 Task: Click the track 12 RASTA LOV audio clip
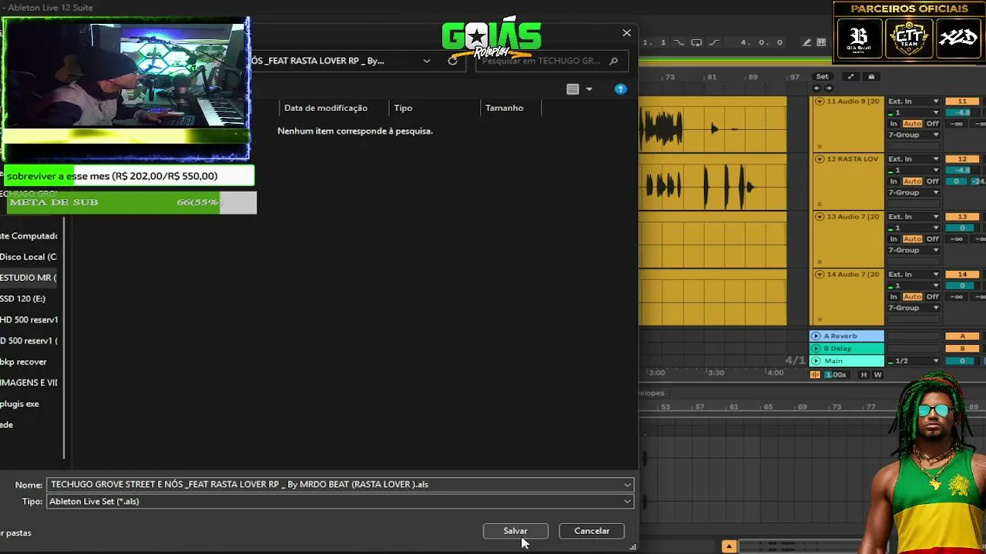tap(713, 182)
